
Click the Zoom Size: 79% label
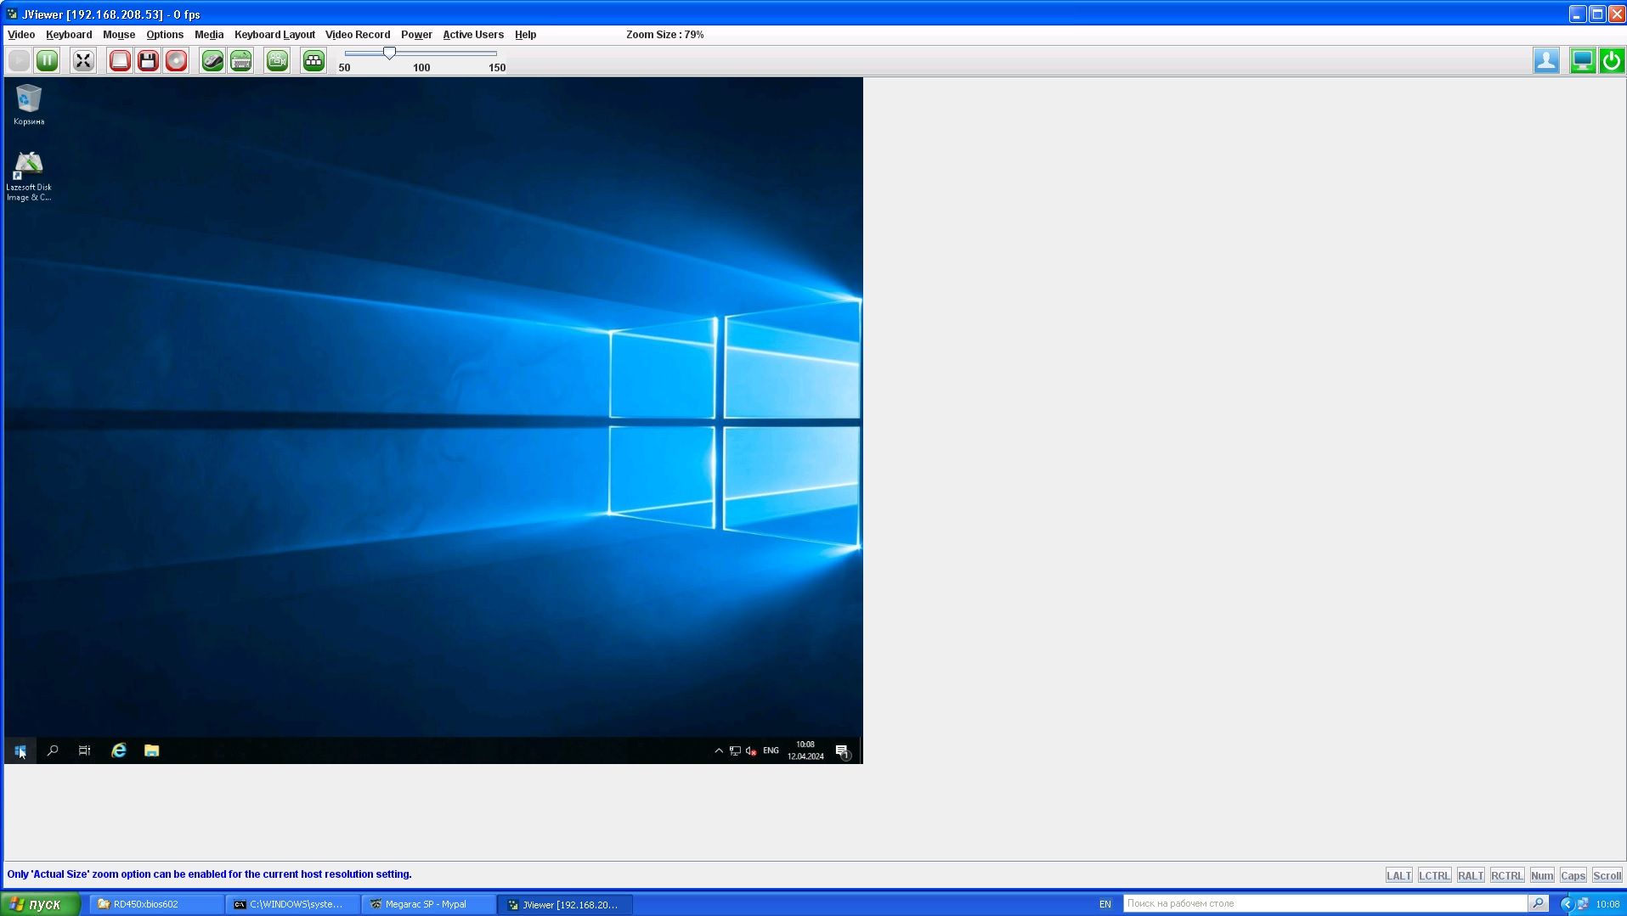pos(664,35)
